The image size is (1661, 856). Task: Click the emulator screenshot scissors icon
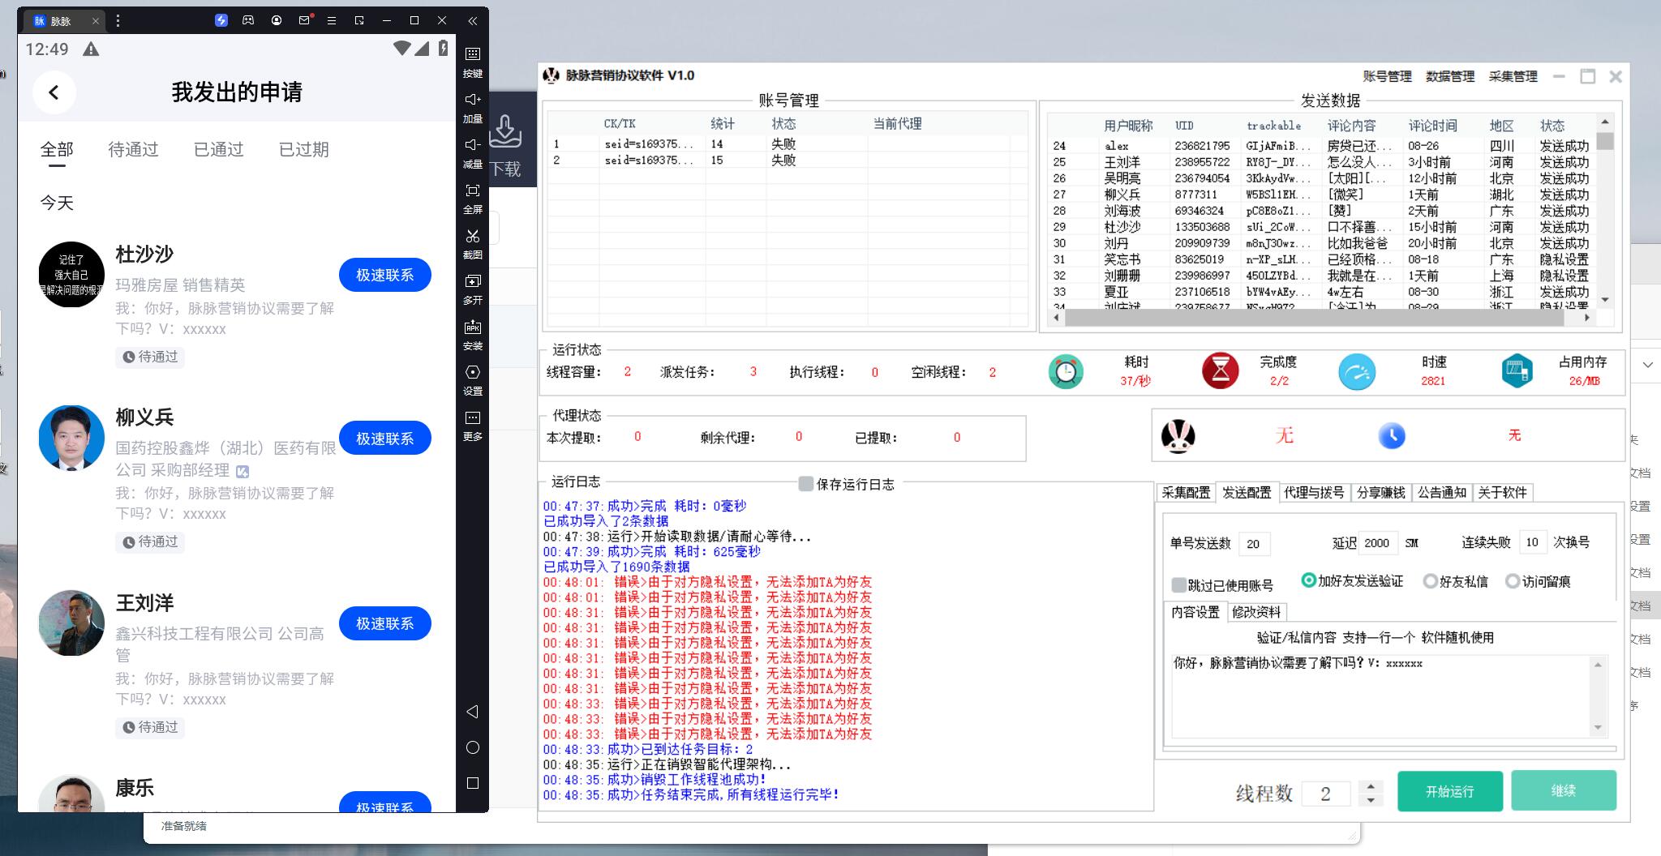(x=472, y=237)
